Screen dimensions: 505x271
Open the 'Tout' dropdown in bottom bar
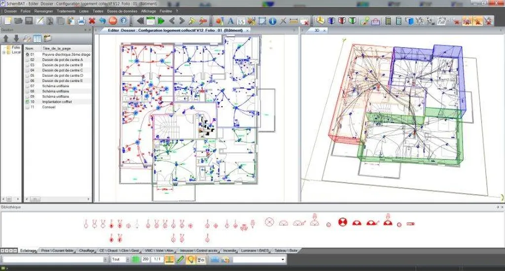119,259
